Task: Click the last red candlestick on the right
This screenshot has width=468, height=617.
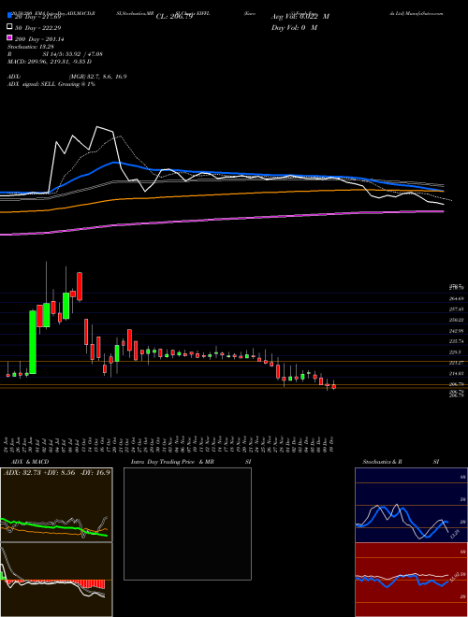Action: 334,387
